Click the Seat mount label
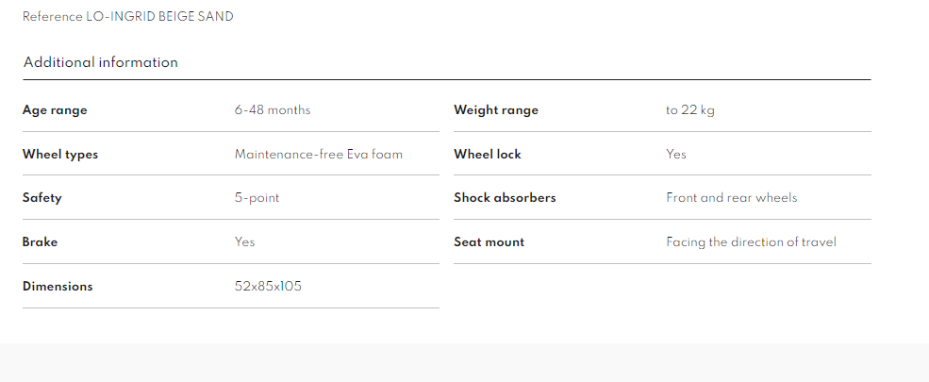 [489, 241]
